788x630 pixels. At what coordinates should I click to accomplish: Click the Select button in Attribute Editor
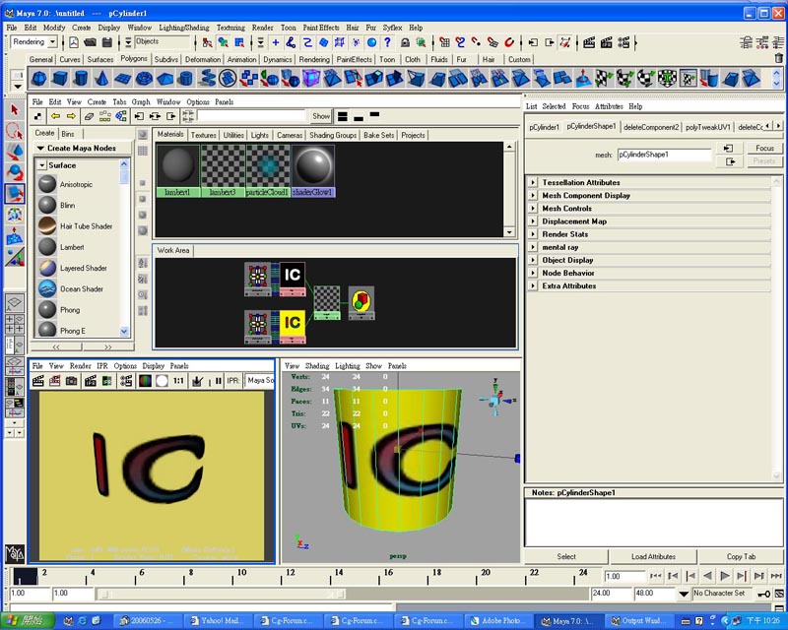(566, 556)
